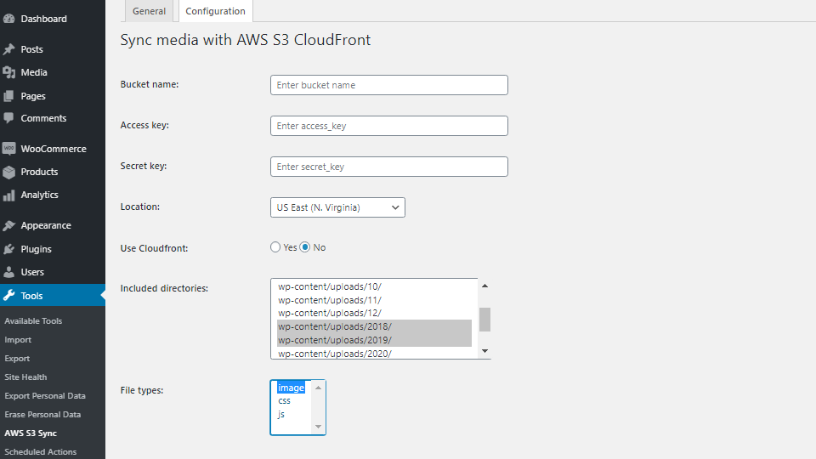Click the Comments bubble icon
The width and height of the screenshot is (816, 459).
tap(8, 118)
